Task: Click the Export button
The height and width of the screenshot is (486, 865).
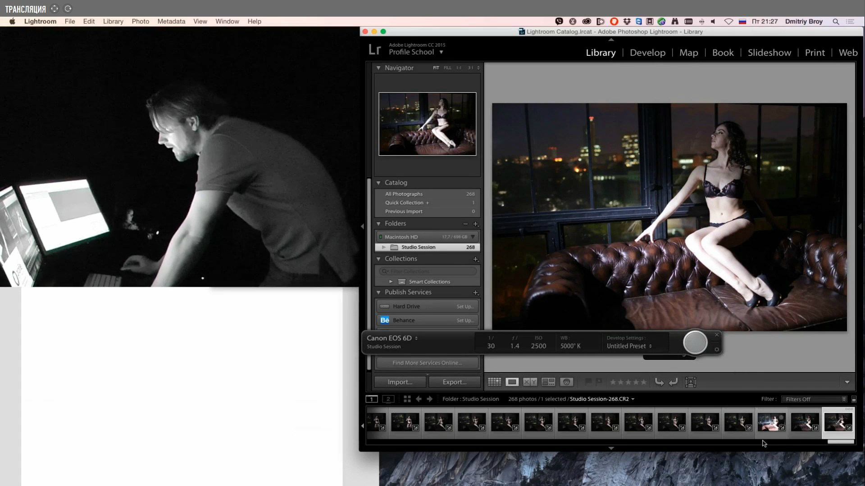Action: coord(454,382)
